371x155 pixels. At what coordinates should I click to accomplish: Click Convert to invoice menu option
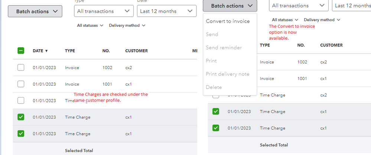click(x=228, y=21)
